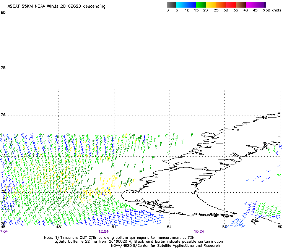Click the 54 longitude axis label
This screenshot has width=283, height=248.
click(169, 227)
